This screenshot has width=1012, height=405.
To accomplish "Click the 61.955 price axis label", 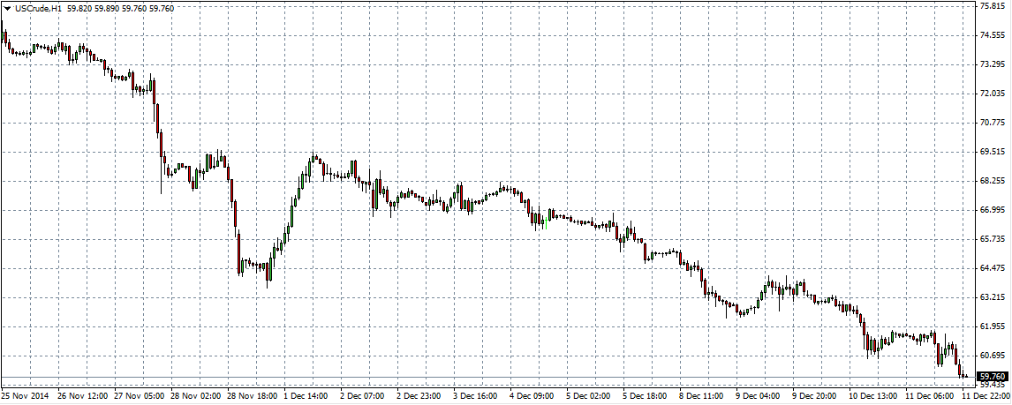I will point(993,327).
